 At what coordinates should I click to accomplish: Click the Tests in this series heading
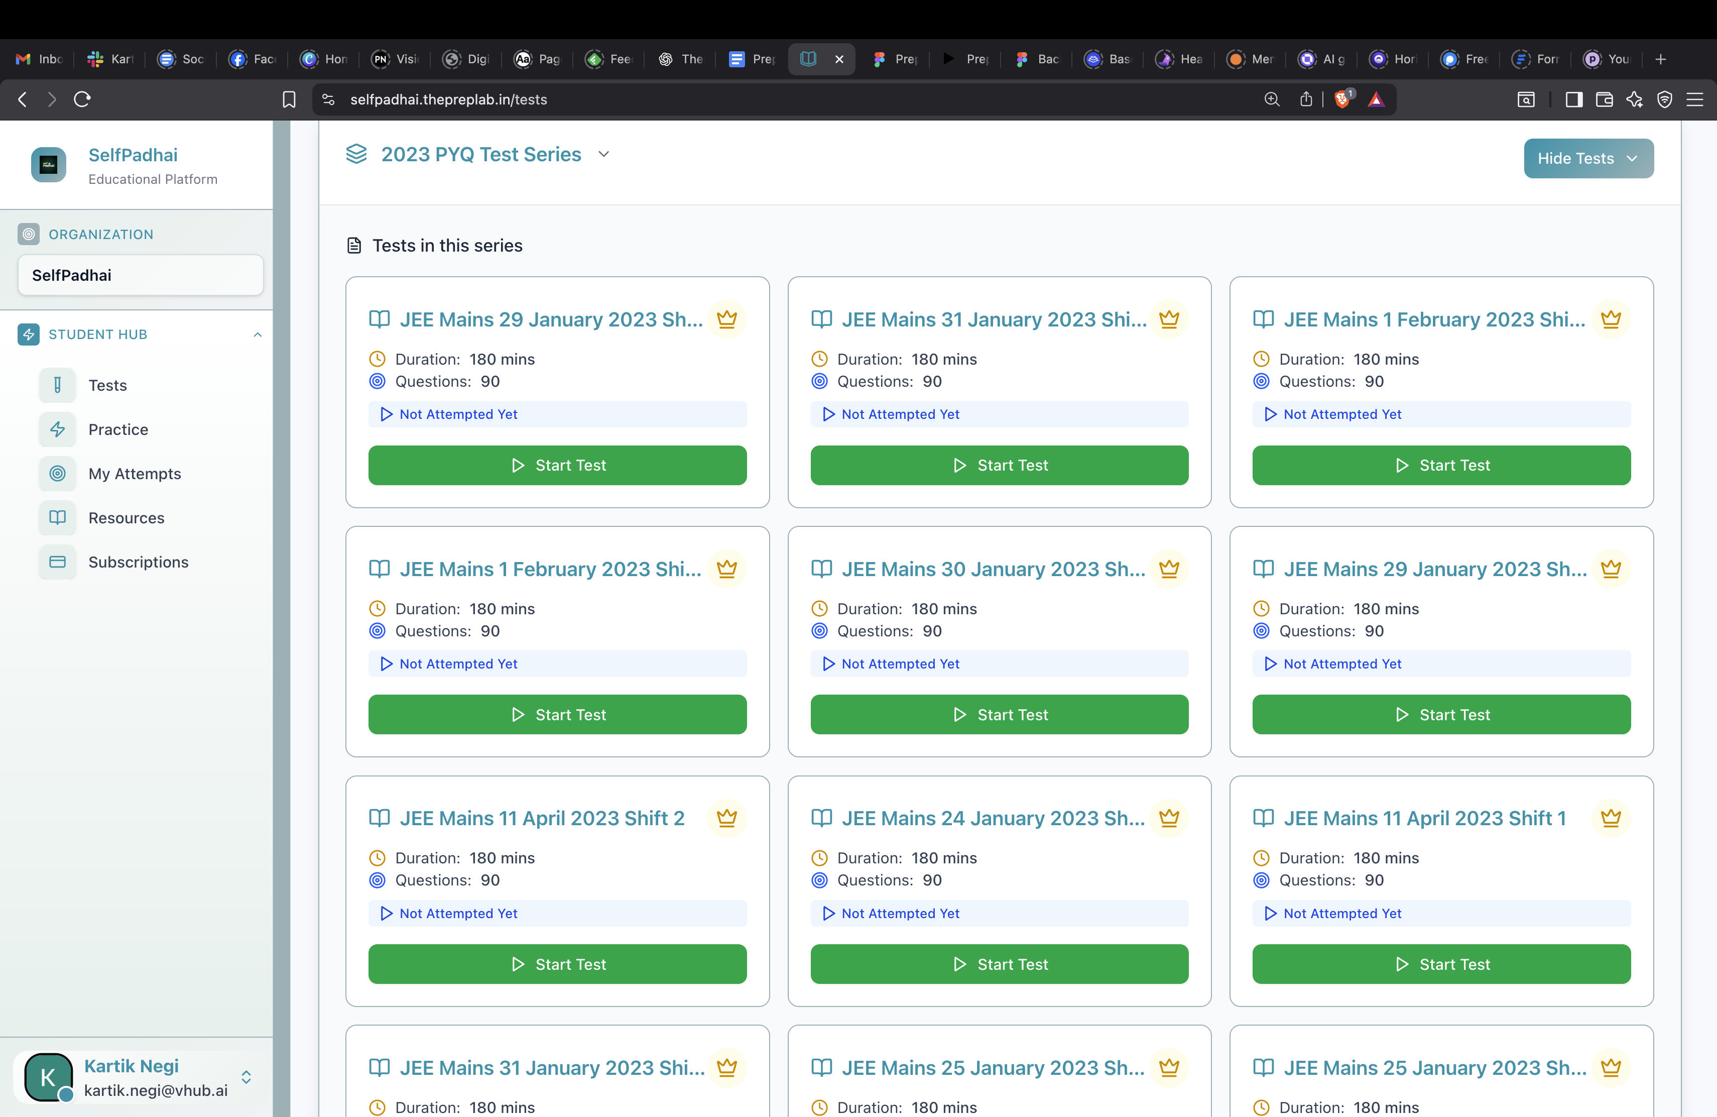pyautogui.click(x=447, y=245)
